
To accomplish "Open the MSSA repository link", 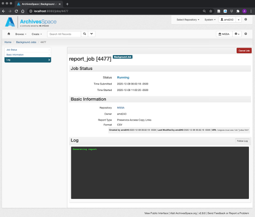I will click(x=120, y=108).
